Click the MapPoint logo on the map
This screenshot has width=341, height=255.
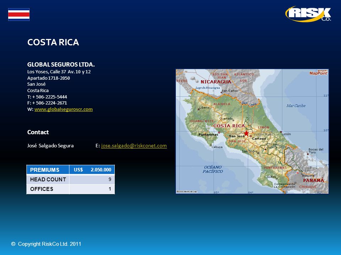[x=318, y=73]
